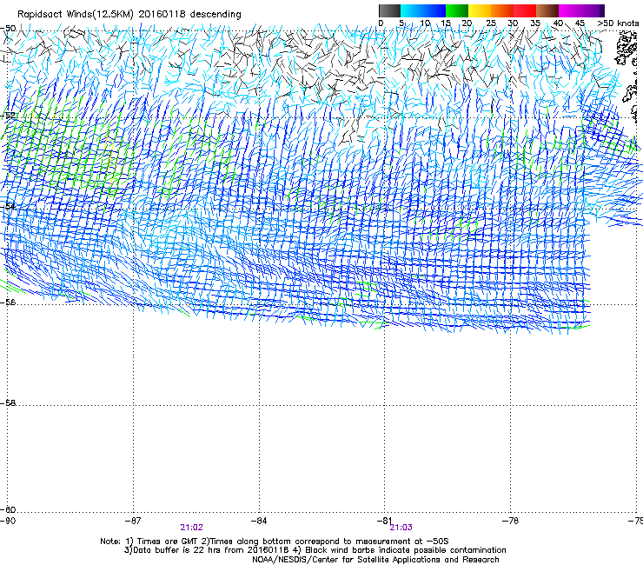Click the magenta 40-45 knots legend swatch
The height and width of the screenshot is (565, 643).
pyautogui.click(x=570, y=10)
